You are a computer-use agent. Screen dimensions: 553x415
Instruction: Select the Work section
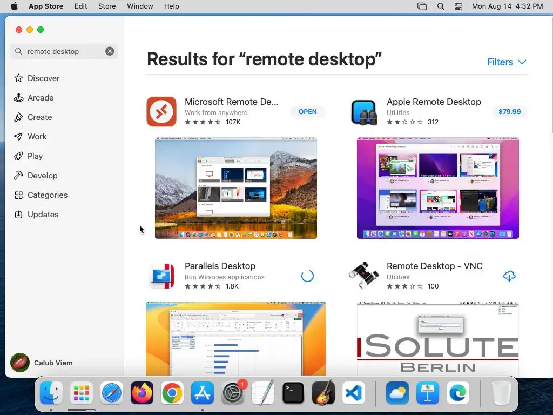30,136
